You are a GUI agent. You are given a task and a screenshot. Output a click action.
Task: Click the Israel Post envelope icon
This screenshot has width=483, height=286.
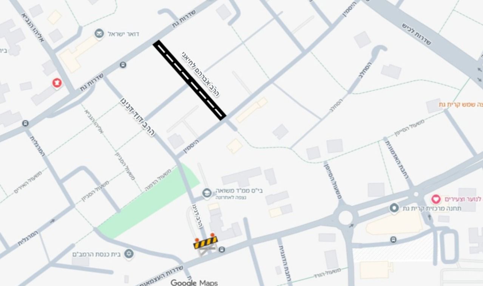(99, 34)
